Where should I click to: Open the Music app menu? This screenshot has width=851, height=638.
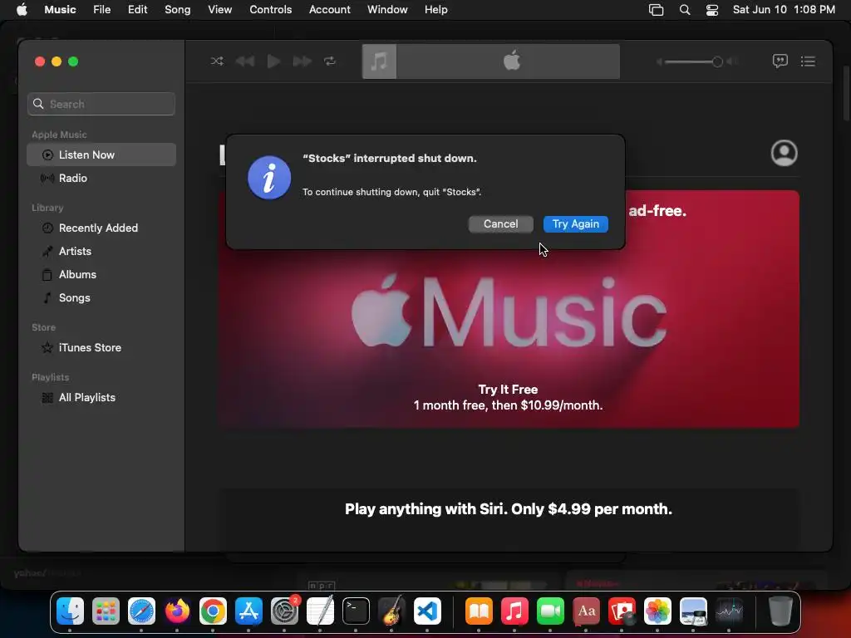[60, 10]
